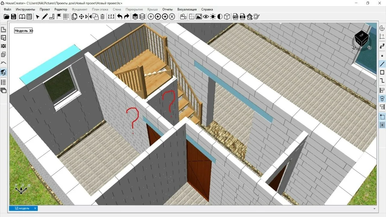Click the open book icon
The height and width of the screenshot is (217, 386).
point(22,17)
